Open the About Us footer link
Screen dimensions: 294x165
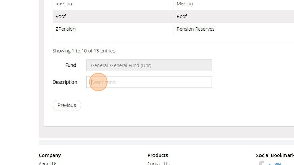48,163
